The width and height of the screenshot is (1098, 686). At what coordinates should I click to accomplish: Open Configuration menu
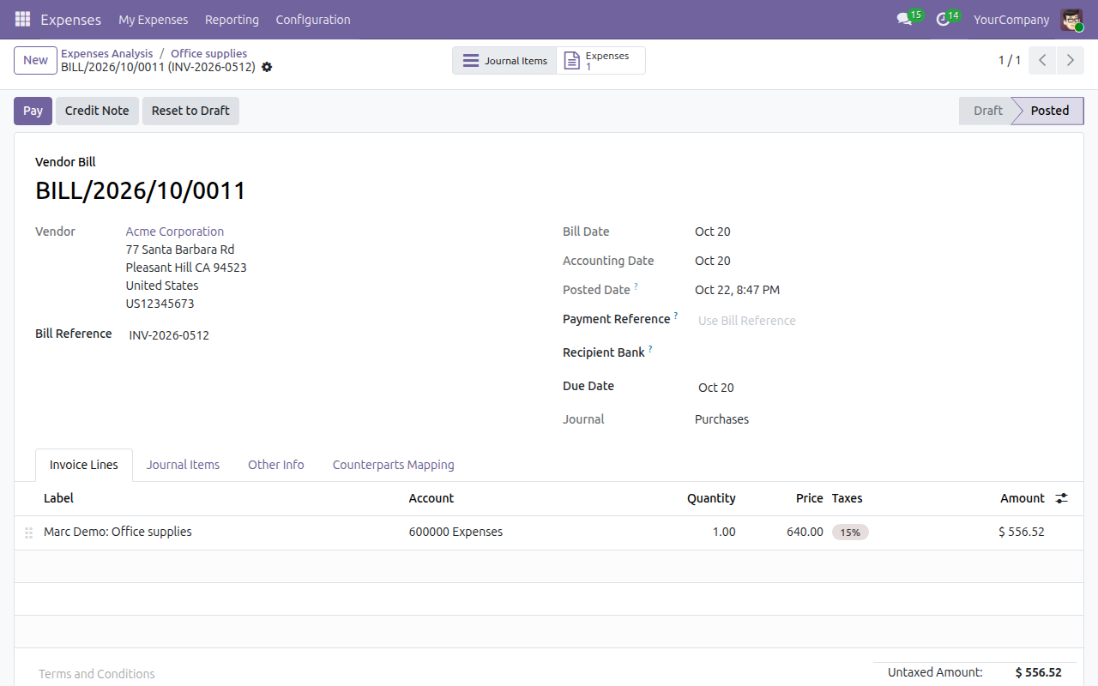tap(313, 19)
